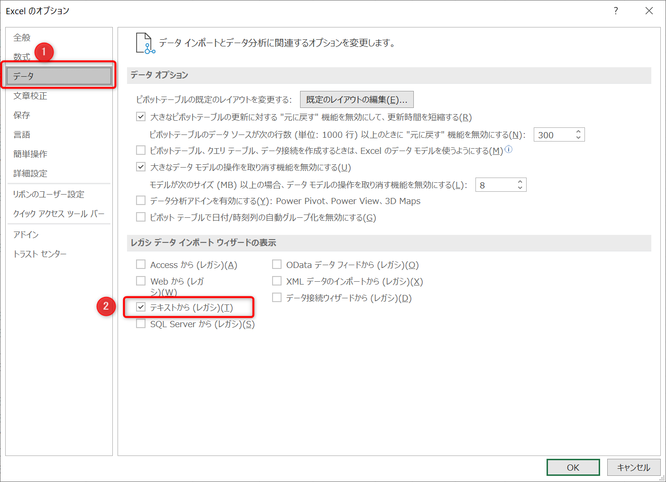Select クイック アクセス ツール バー

click(59, 214)
